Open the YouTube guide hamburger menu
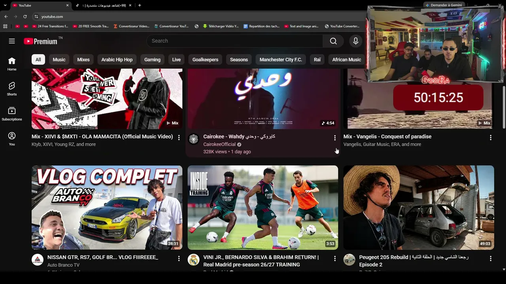 pyautogui.click(x=12, y=41)
